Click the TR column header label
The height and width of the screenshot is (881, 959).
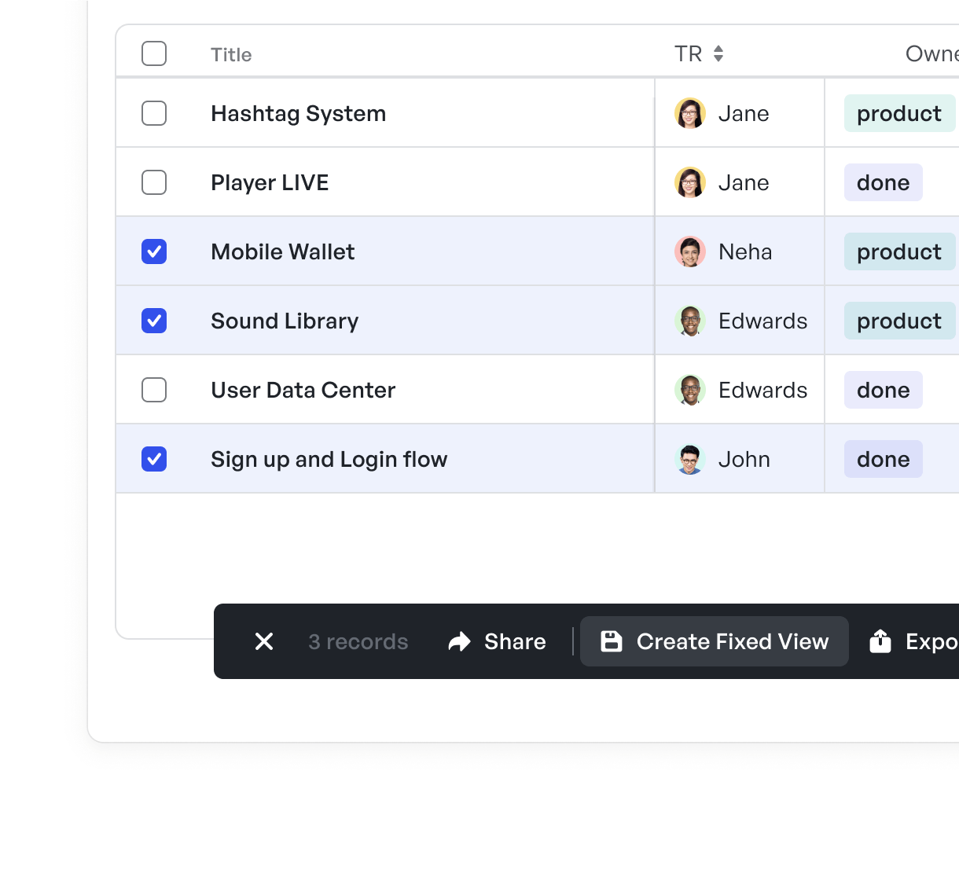[688, 53]
